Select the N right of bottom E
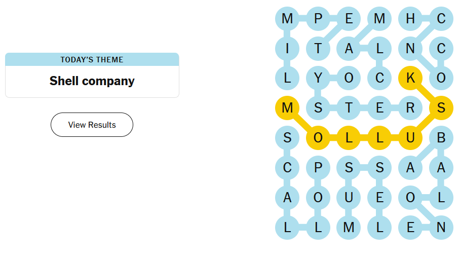This screenshot has height=259, width=460. click(441, 228)
